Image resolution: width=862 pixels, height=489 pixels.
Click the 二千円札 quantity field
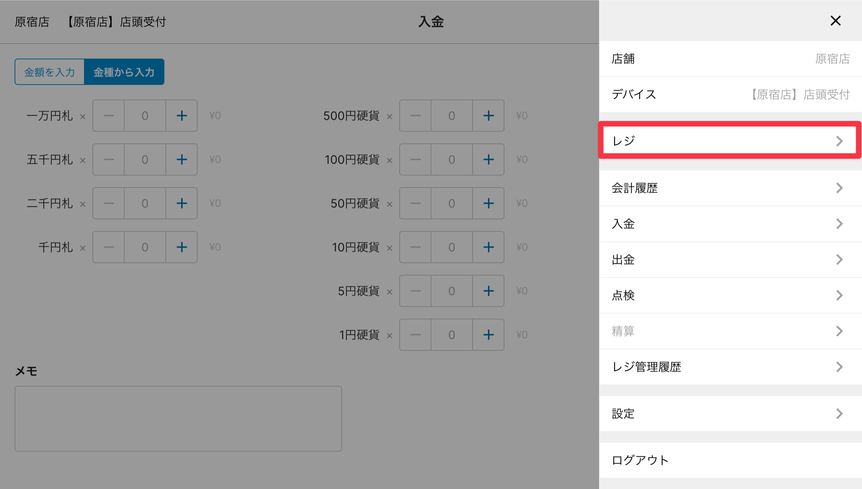pyautogui.click(x=145, y=203)
